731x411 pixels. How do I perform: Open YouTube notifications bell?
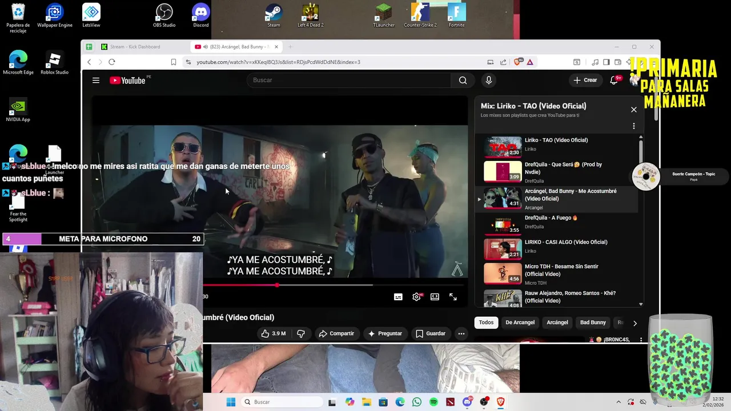pos(614,80)
